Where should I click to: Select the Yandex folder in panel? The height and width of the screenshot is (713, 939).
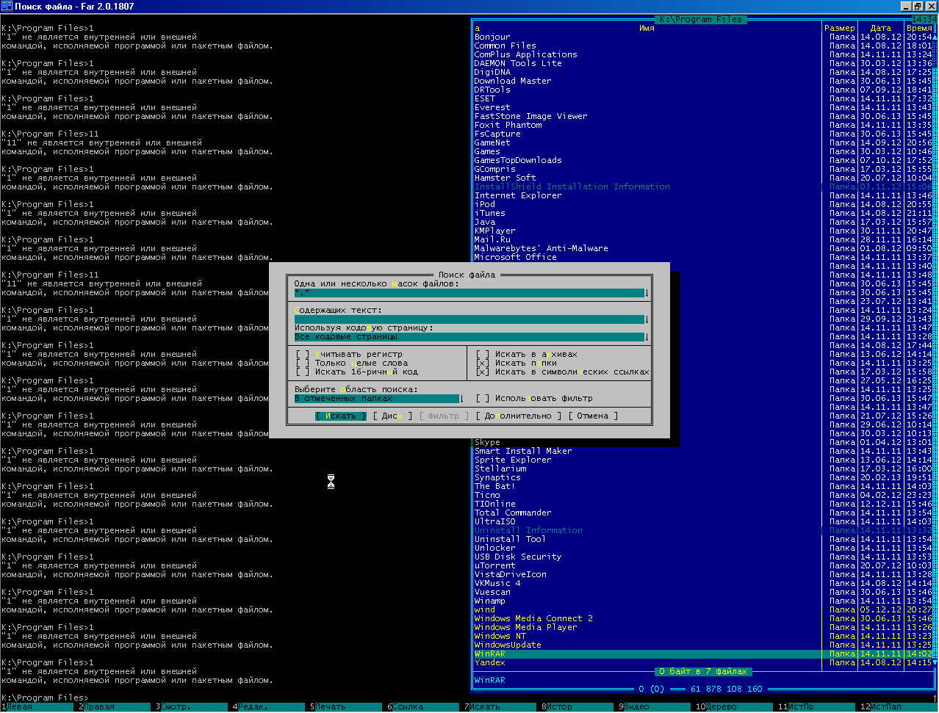[490, 662]
